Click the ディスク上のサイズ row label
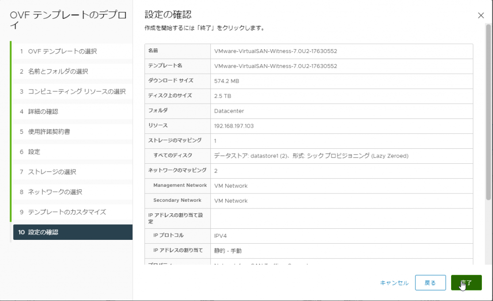The image size is (493, 301). pyautogui.click(x=170, y=95)
